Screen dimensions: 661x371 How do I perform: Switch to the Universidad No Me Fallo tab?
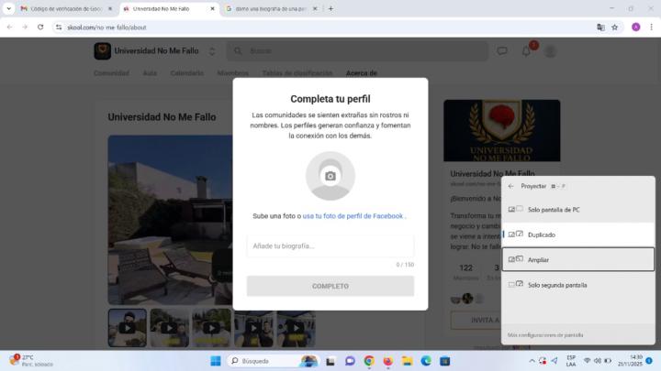point(169,8)
